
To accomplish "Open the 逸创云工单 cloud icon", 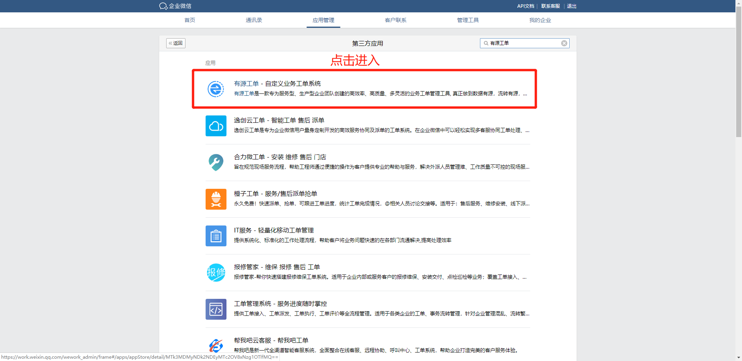I will tap(216, 126).
